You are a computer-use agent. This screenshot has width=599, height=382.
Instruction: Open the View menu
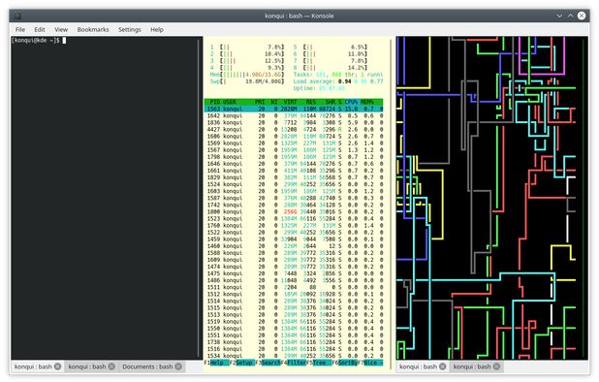pos(61,29)
